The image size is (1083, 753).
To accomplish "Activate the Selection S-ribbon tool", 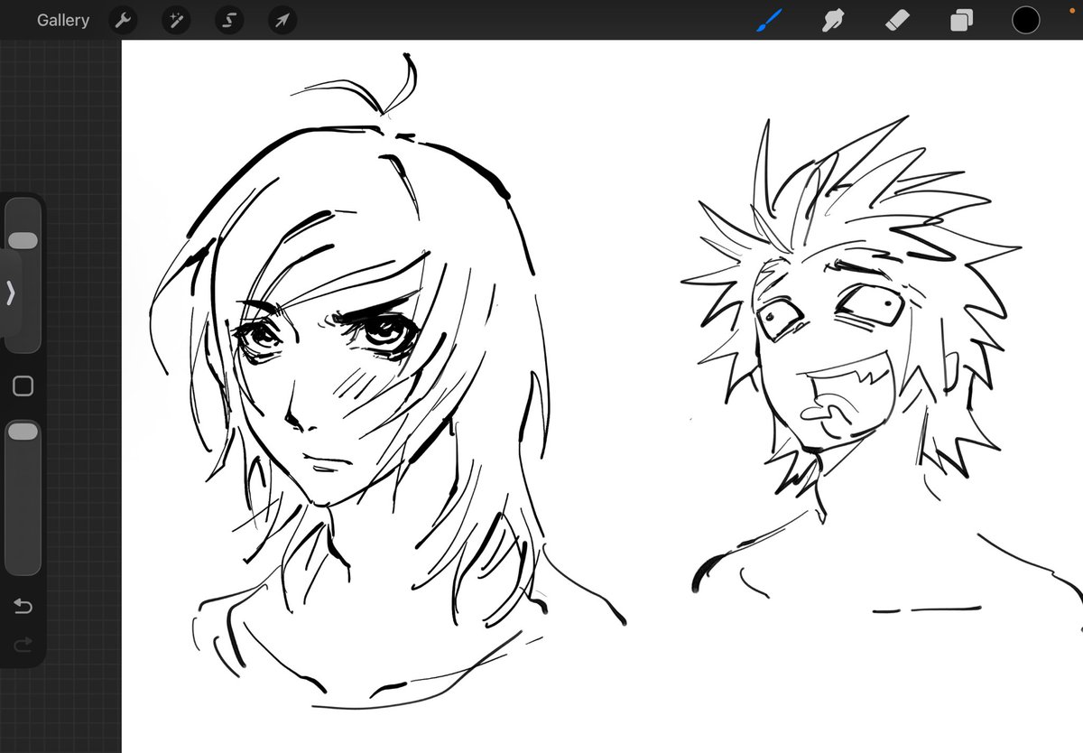I will coord(229,20).
